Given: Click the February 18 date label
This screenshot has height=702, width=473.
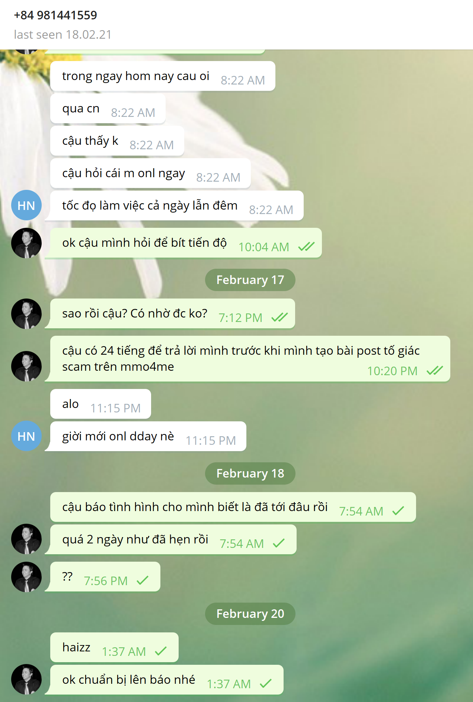Looking at the screenshot, I should (x=250, y=473).
